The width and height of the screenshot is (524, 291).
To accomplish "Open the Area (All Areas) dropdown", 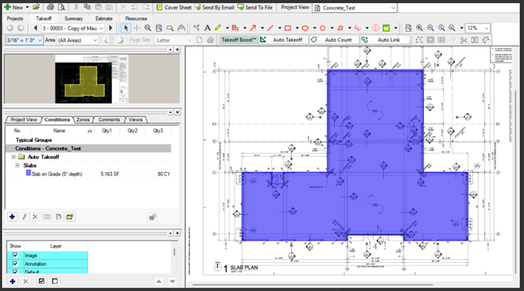I will [95, 40].
